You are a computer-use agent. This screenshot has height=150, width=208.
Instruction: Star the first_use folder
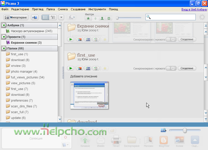point(105,68)
